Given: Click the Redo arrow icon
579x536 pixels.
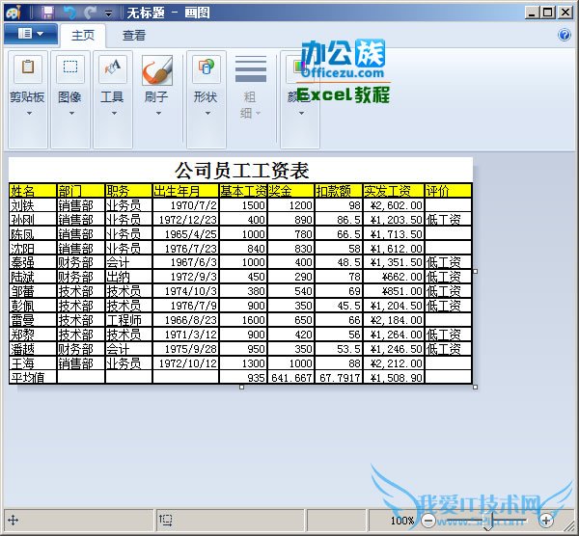Looking at the screenshot, I should (x=90, y=13).
